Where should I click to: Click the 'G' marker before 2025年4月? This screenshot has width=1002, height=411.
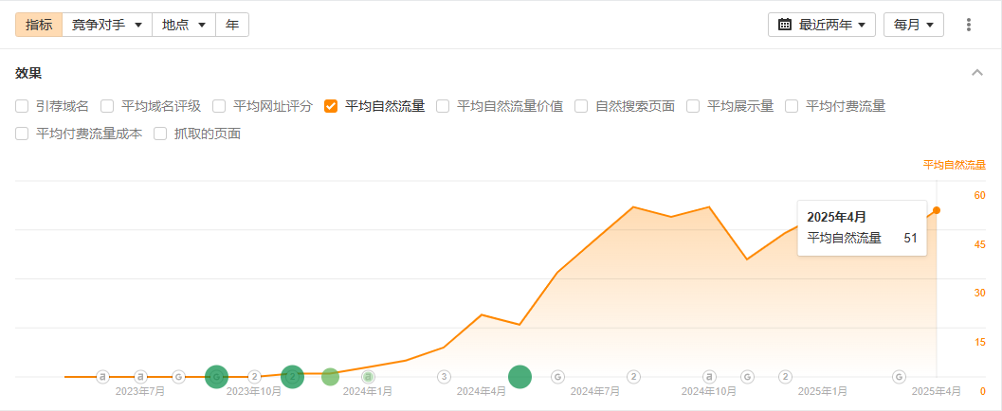click(899, 377)
